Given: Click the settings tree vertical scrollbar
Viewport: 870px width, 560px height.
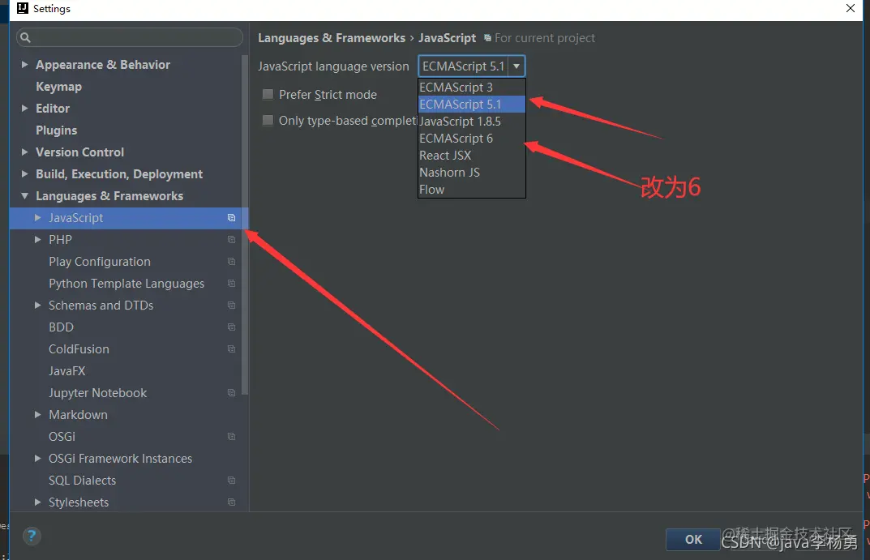Looking at the screenshot, I should coord(245,224).
